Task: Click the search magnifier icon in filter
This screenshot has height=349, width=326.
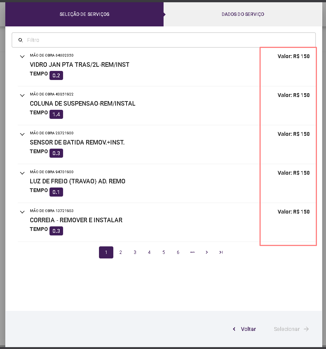Action: (x=21, y=40)
